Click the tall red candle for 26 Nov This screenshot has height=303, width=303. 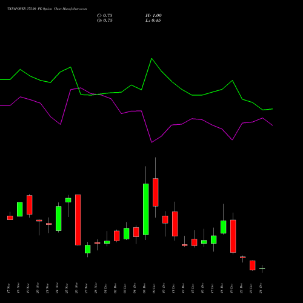78,220
